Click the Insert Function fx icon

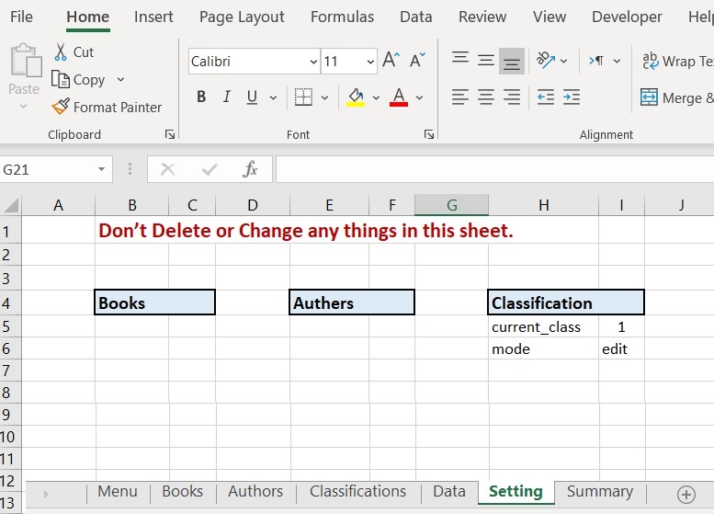tap(250, 169)
